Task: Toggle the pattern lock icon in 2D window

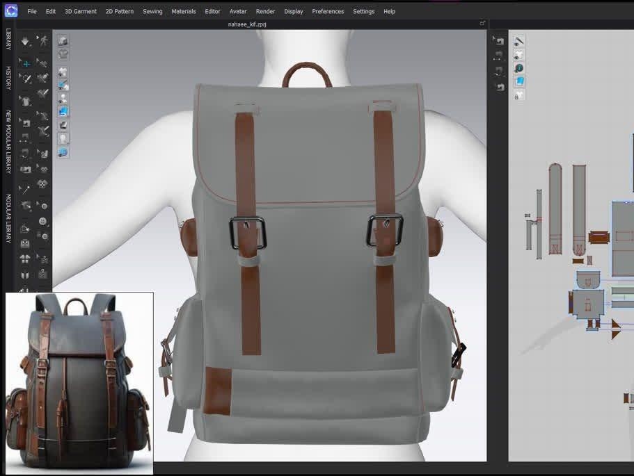Action: tap(518, 95)
